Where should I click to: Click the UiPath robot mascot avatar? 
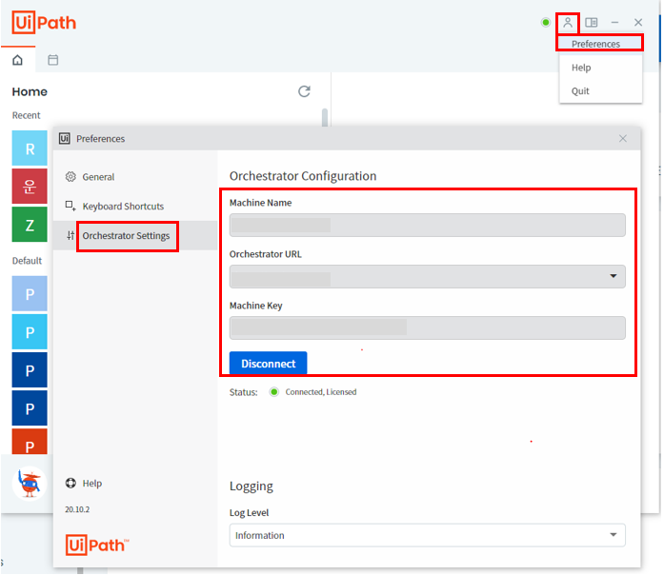pos(30,484)
